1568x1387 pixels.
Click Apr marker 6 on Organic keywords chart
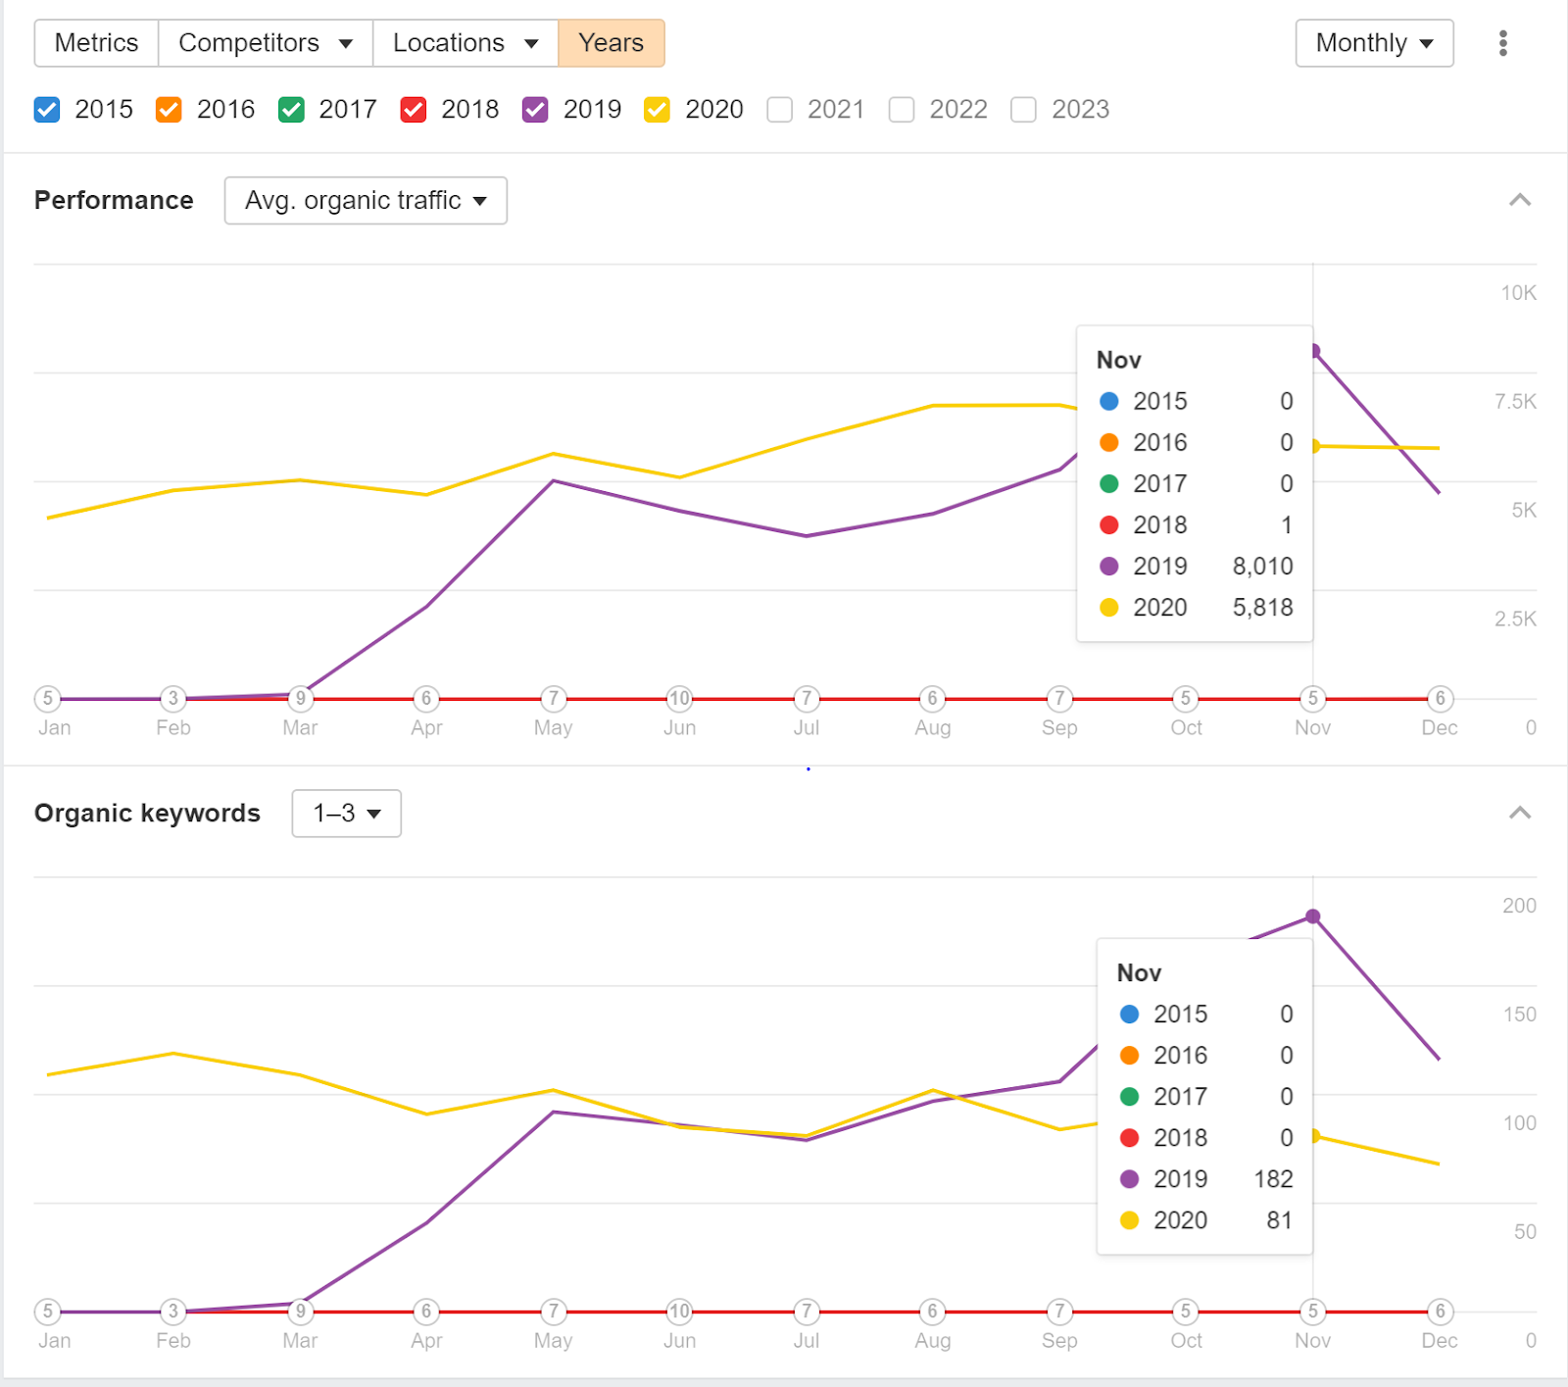[426, 1312]
